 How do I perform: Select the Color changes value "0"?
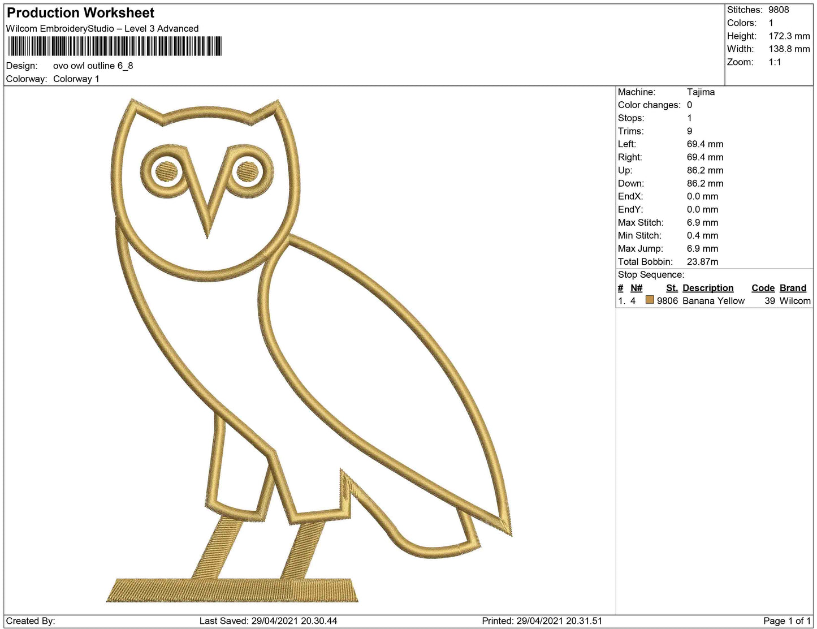point(689,105)
